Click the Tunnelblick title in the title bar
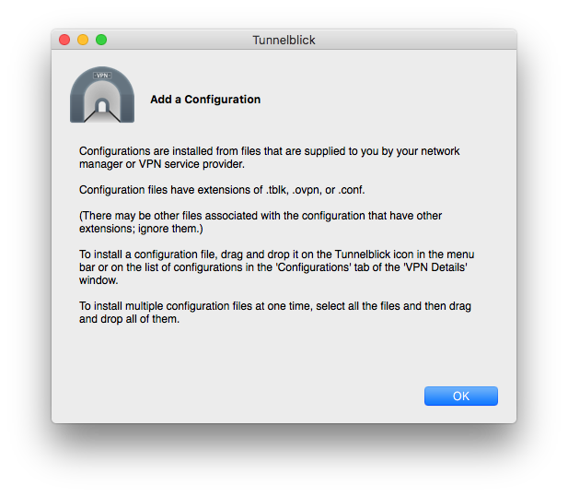The height and width of the screenshot is (497, 568). pos(284,41)
